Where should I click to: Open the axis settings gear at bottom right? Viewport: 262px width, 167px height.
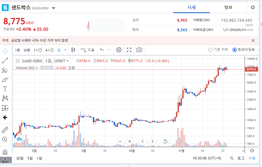tap(252, 151)
